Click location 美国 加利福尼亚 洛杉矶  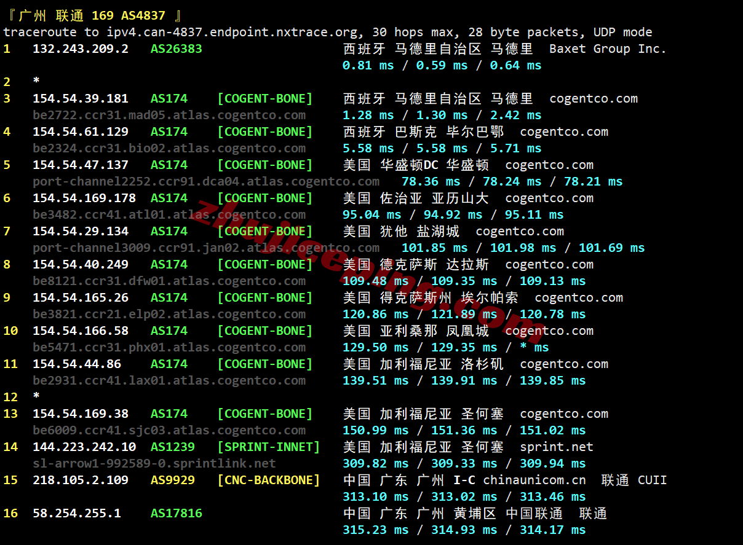coord(423,364)
